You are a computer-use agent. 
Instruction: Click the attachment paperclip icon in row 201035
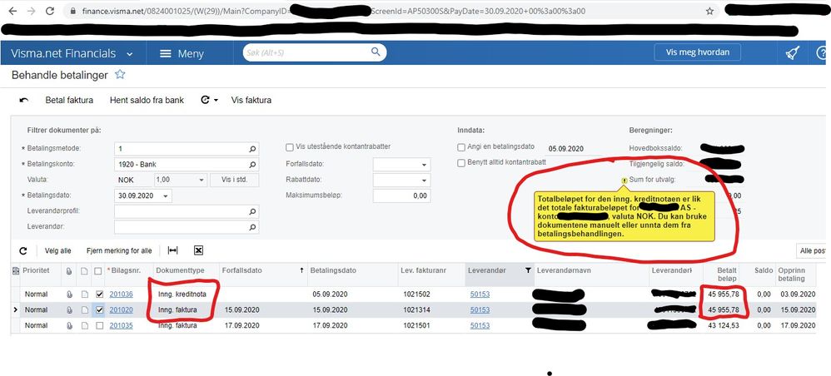69,326
